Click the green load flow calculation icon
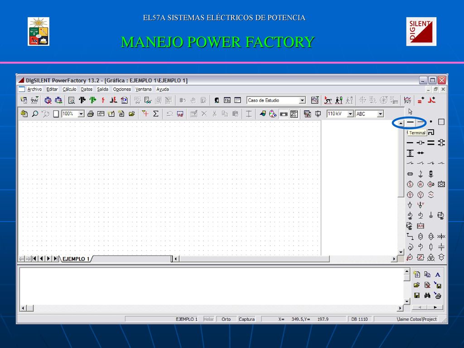Viewport: 464px width, 348px height. [92, 100]
